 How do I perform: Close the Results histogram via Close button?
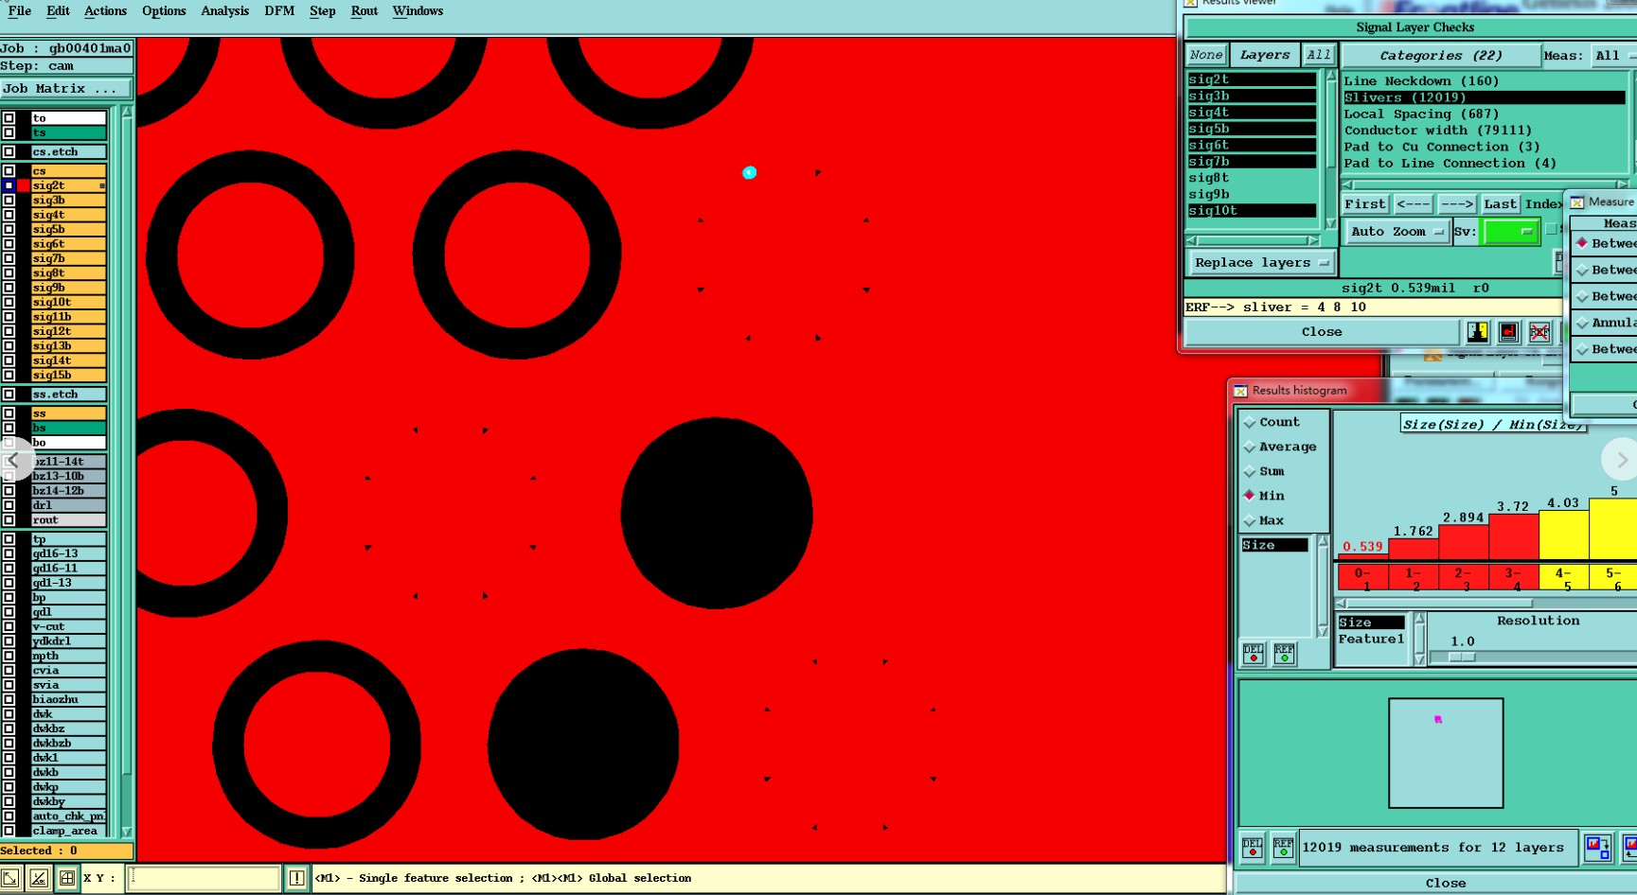[x=1446, y=884]
